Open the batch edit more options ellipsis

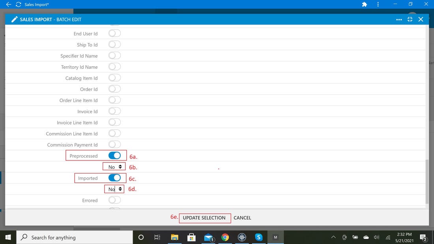click(399, 20)
